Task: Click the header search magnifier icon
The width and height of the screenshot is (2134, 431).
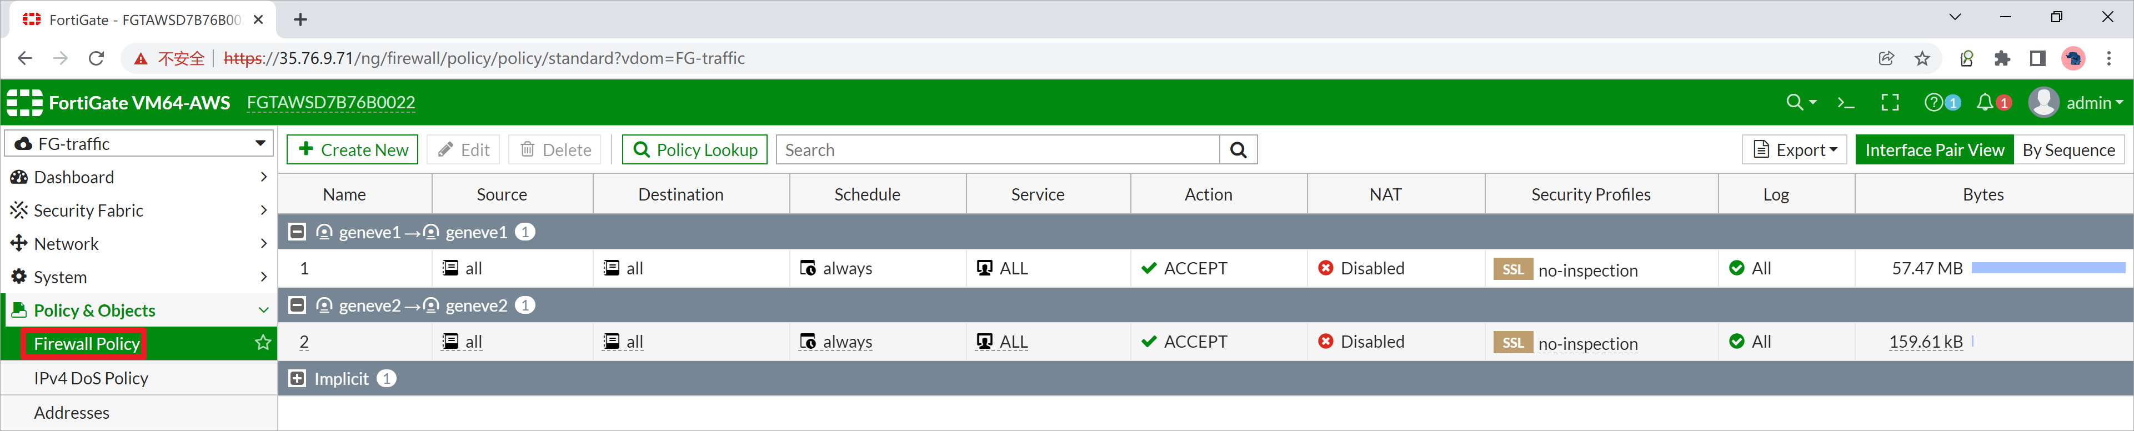Action: click(1795, 103)
